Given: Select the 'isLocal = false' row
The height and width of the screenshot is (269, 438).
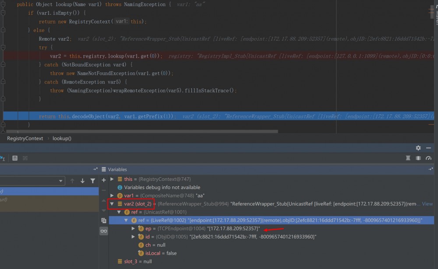Looking at the screenshot, I should click(272, 253).
